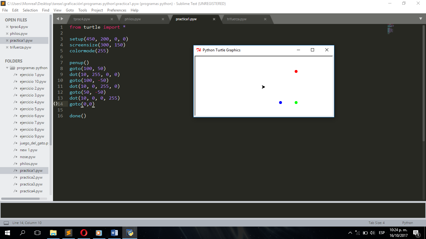The width and height of the screenshot is (426, 239).
Task: Open the Edit menu
Action: [x=15, y=10]
